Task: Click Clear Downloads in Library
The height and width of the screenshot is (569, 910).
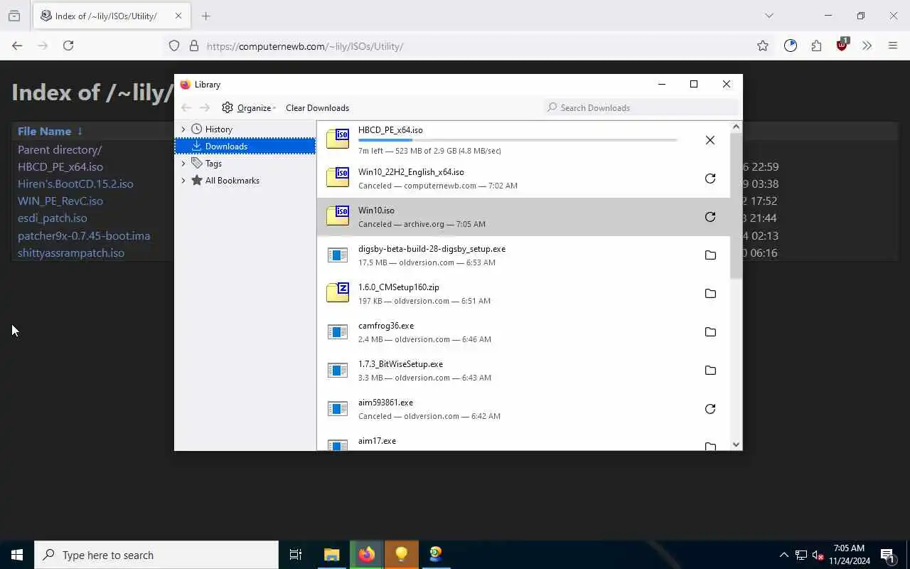Action: click(x=317, y=107)
